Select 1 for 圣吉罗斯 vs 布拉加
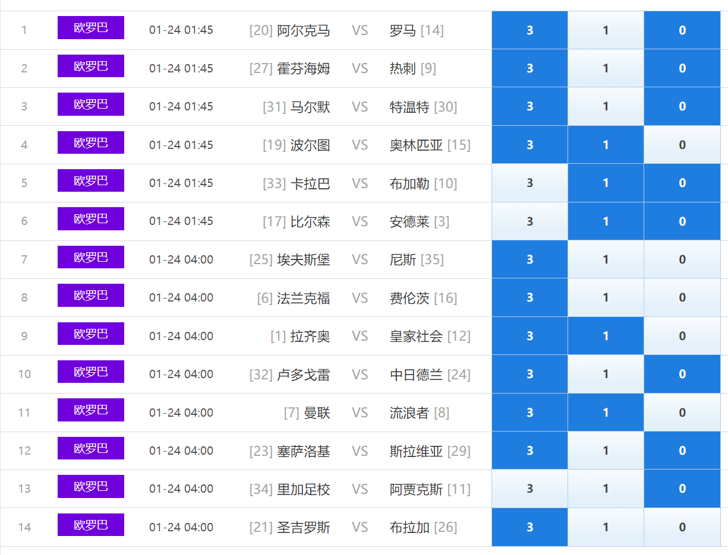Screen dimensions: 728x555 coord(606,527)
